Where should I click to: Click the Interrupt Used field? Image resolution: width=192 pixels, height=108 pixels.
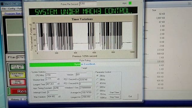click(x=52, y=92)
